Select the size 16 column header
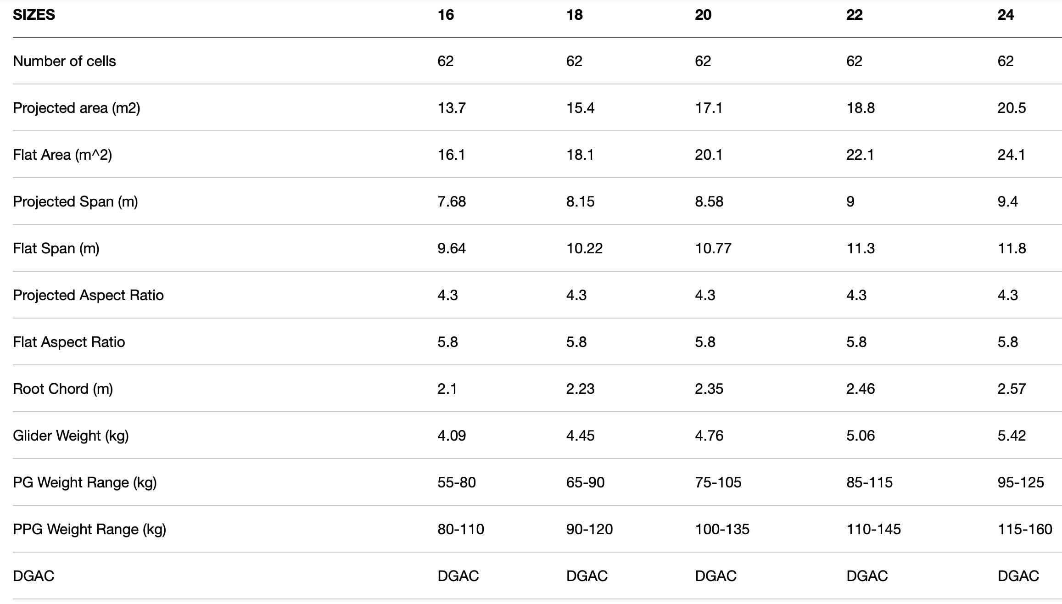 point(446,15)
